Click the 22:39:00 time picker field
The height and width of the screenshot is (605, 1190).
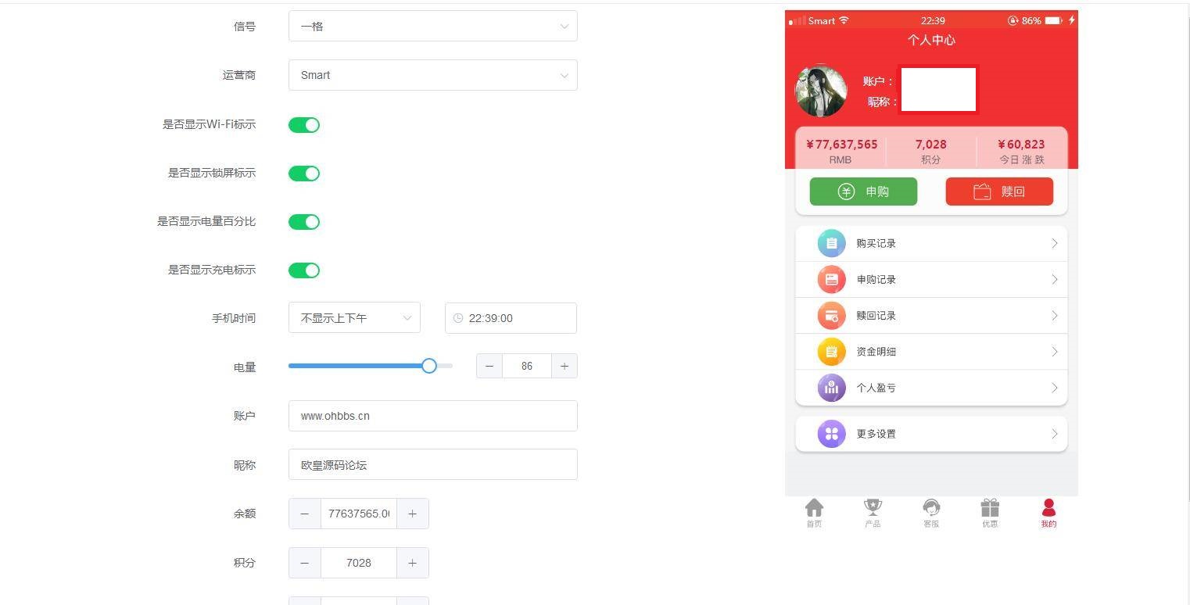(511, 318)
